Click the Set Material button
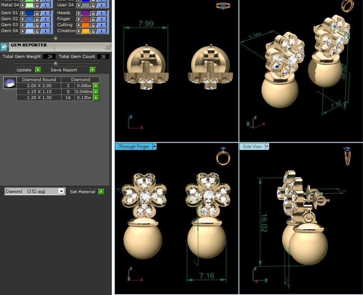The width and height of the screenshot is (363, 295). [x=83, y=191]
